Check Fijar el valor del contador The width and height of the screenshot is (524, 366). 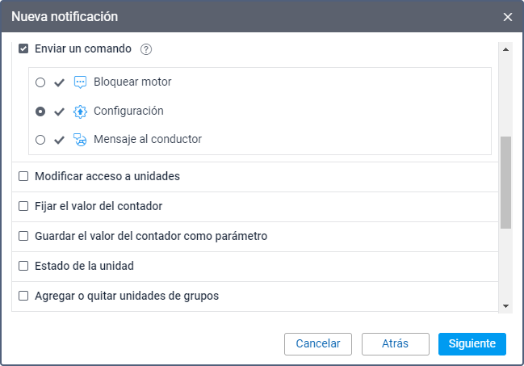click(x=23, y=206)
